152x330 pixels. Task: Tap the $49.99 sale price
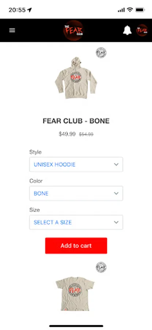coord(67,134)
